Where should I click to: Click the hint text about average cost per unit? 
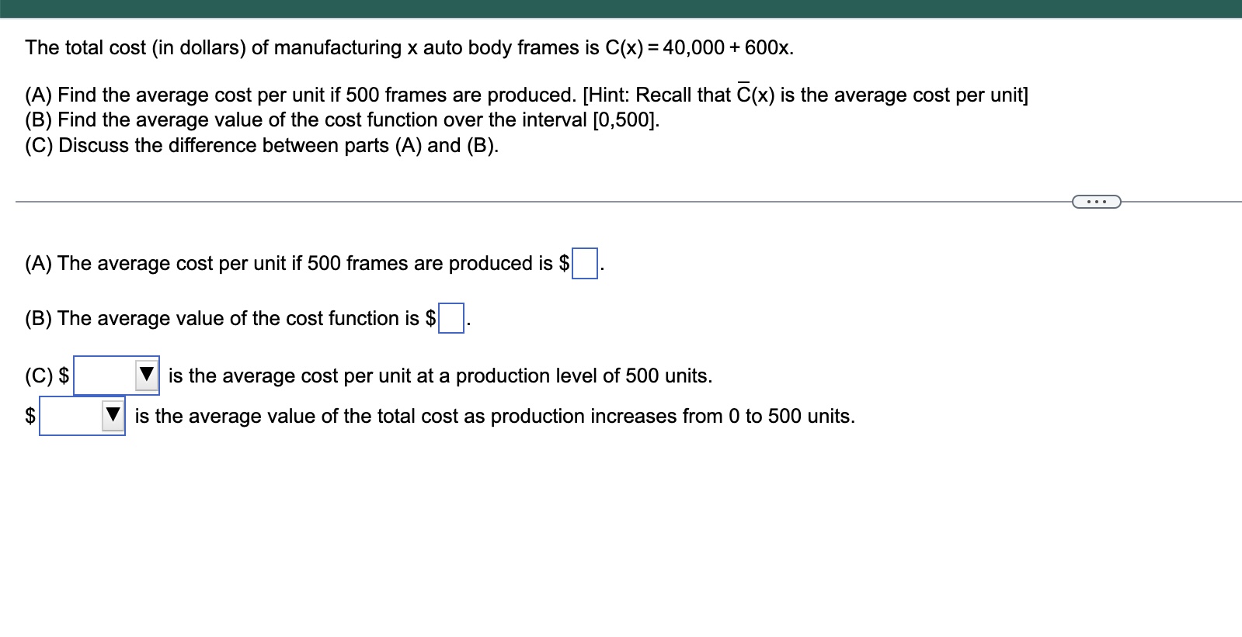(805, 95)
